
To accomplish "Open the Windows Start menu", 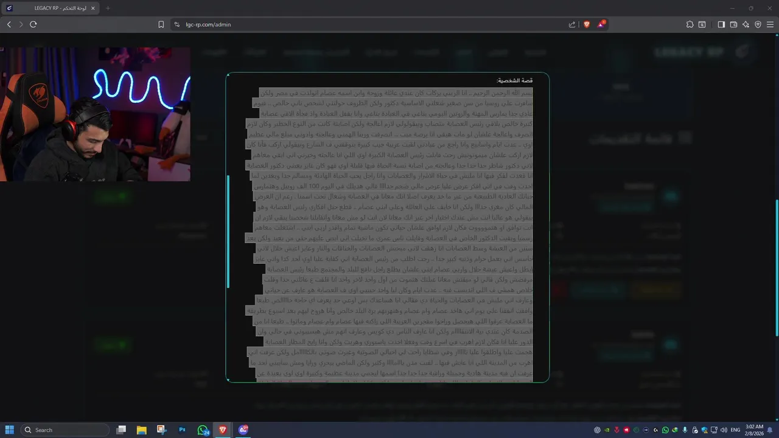I will tap(10, 430).
